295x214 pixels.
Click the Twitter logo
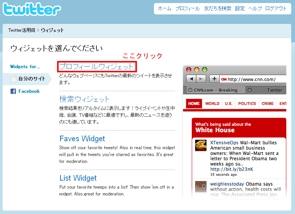(32, 9)
